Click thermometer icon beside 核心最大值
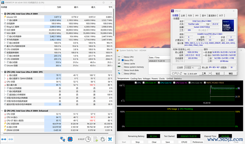 [5, 85]
